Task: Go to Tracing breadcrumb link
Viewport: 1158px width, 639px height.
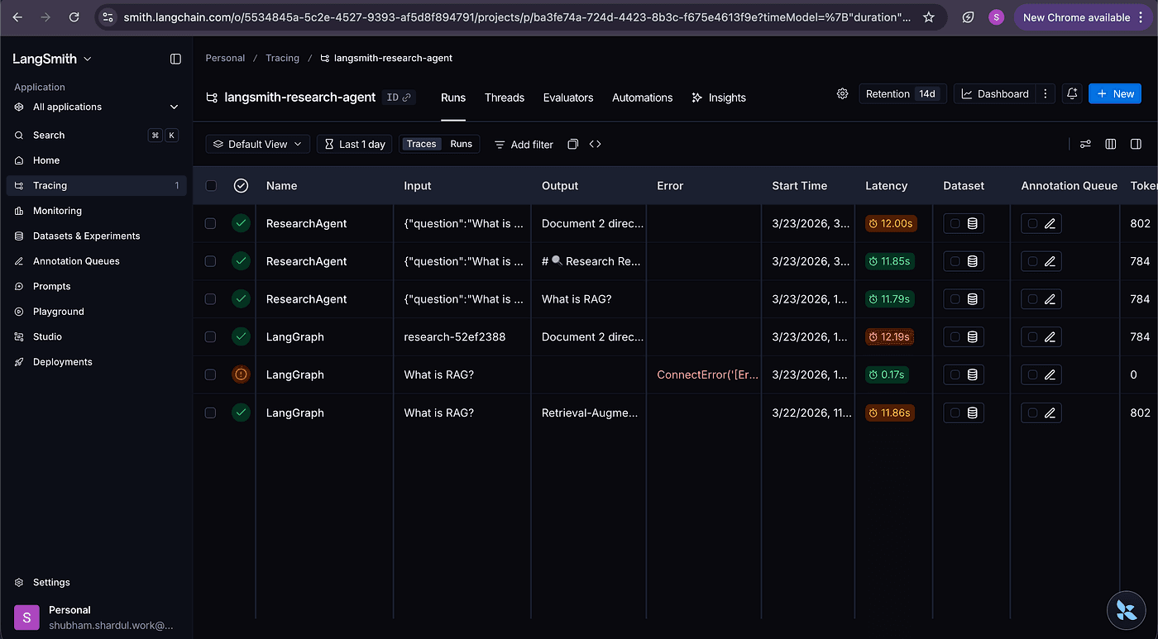Action: pos(282,58)
